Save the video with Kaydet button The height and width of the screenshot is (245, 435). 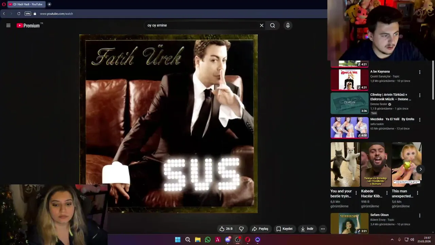pyautogui.click(x=284, y=229)
